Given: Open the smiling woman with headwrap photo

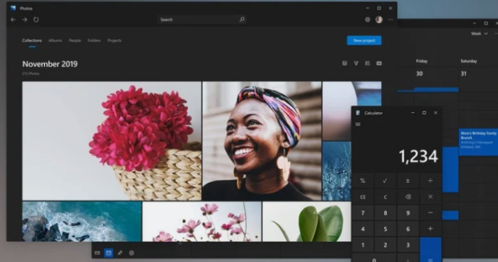Looking at the screenshot, I should tap(262, 141).
